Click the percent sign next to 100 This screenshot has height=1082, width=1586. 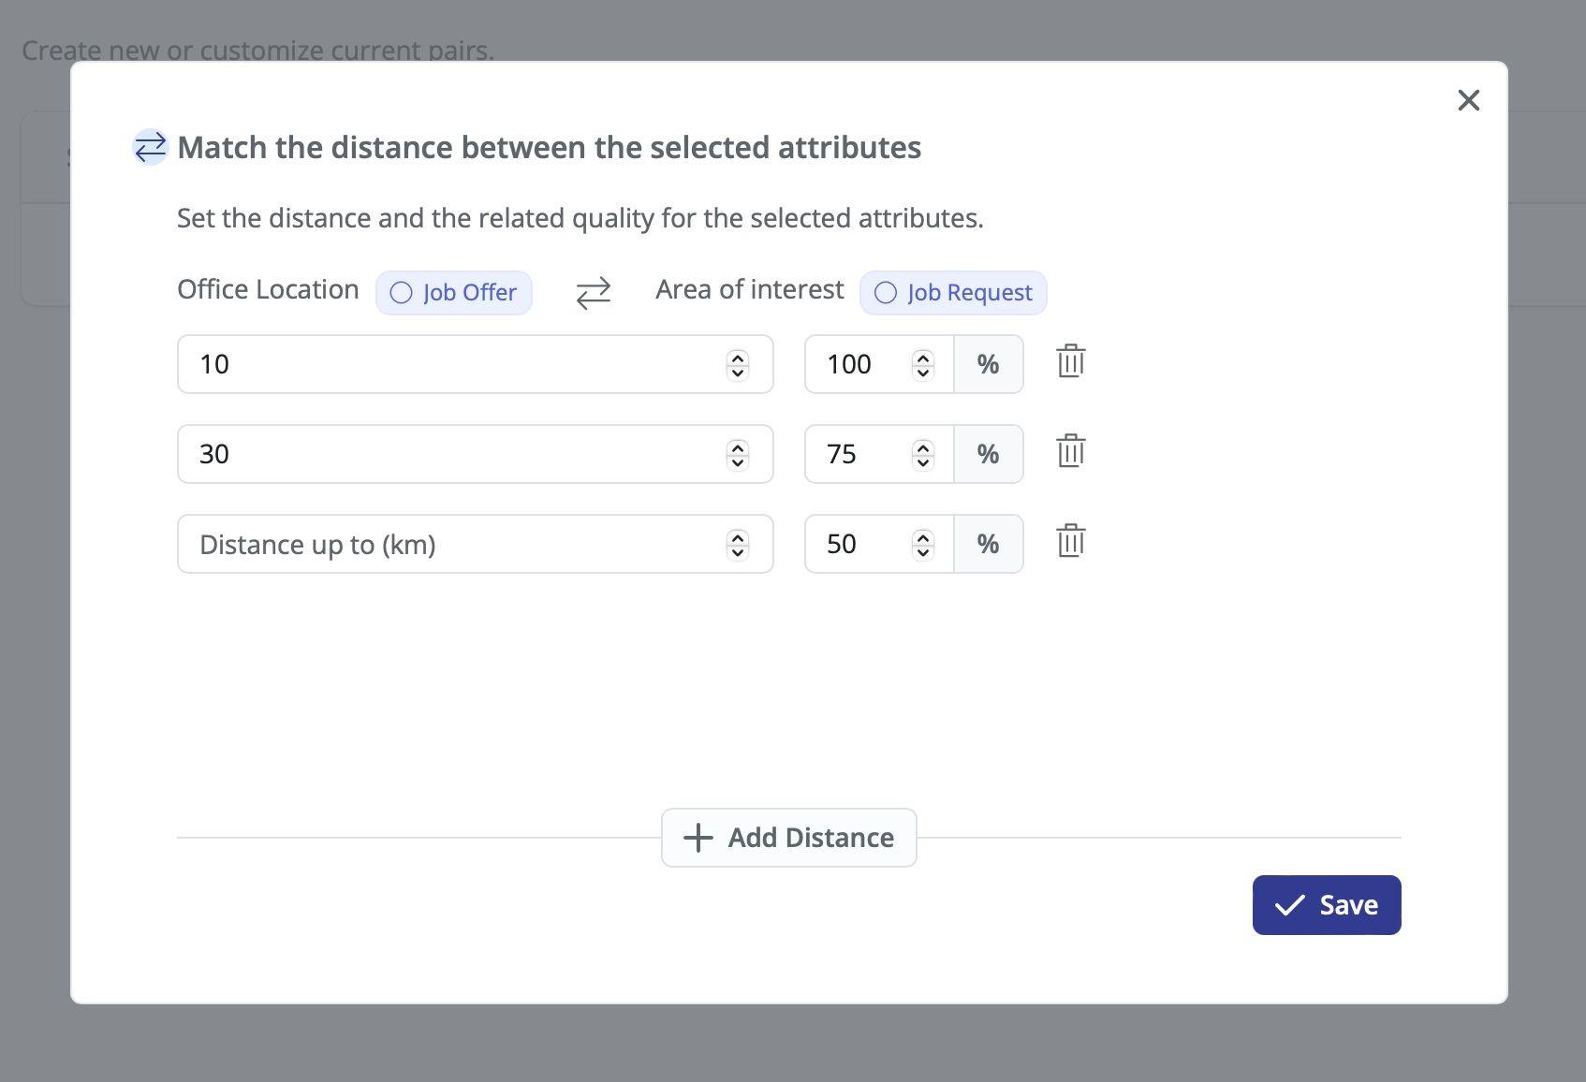click(x=988, y=364)
